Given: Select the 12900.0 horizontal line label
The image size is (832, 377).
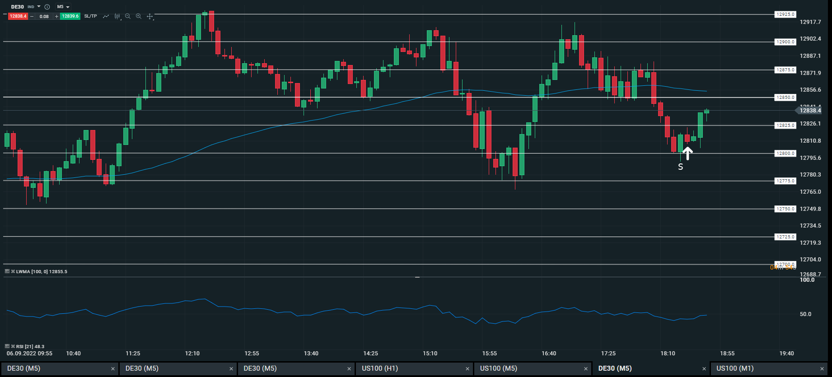Looking at the screenshot, I should pyautogui.click(x=785, y=42).
